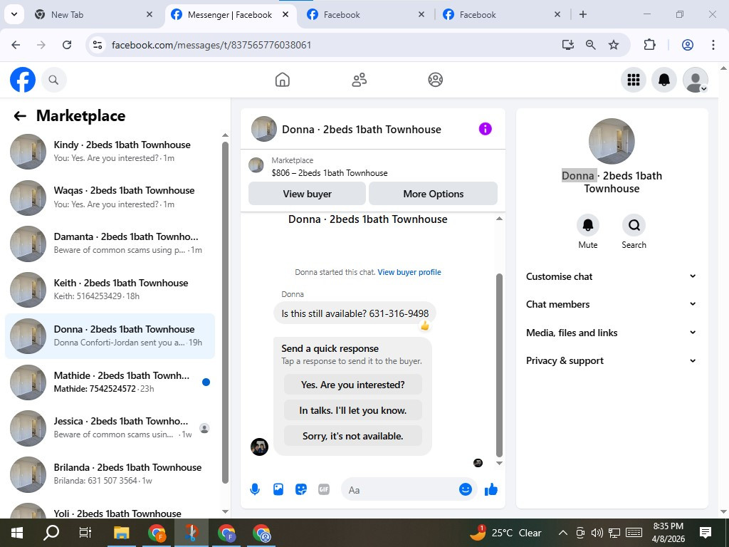The image size is (729, 547).
Task: Switch to the last Facebook browser tab
Action: click(x=502, y=14)
